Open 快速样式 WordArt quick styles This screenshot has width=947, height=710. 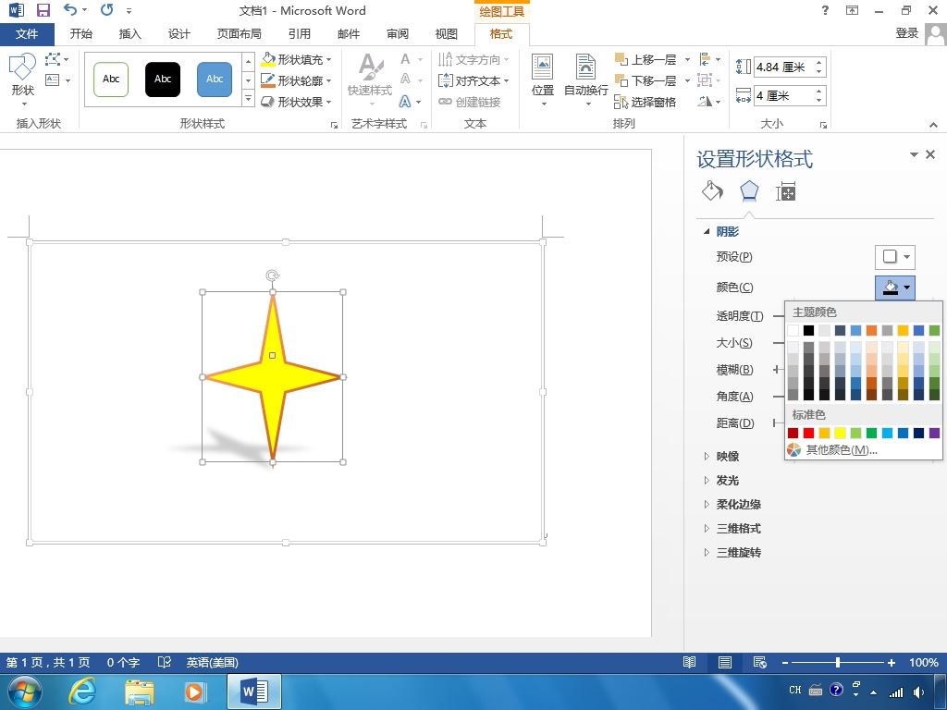(370, 79)
